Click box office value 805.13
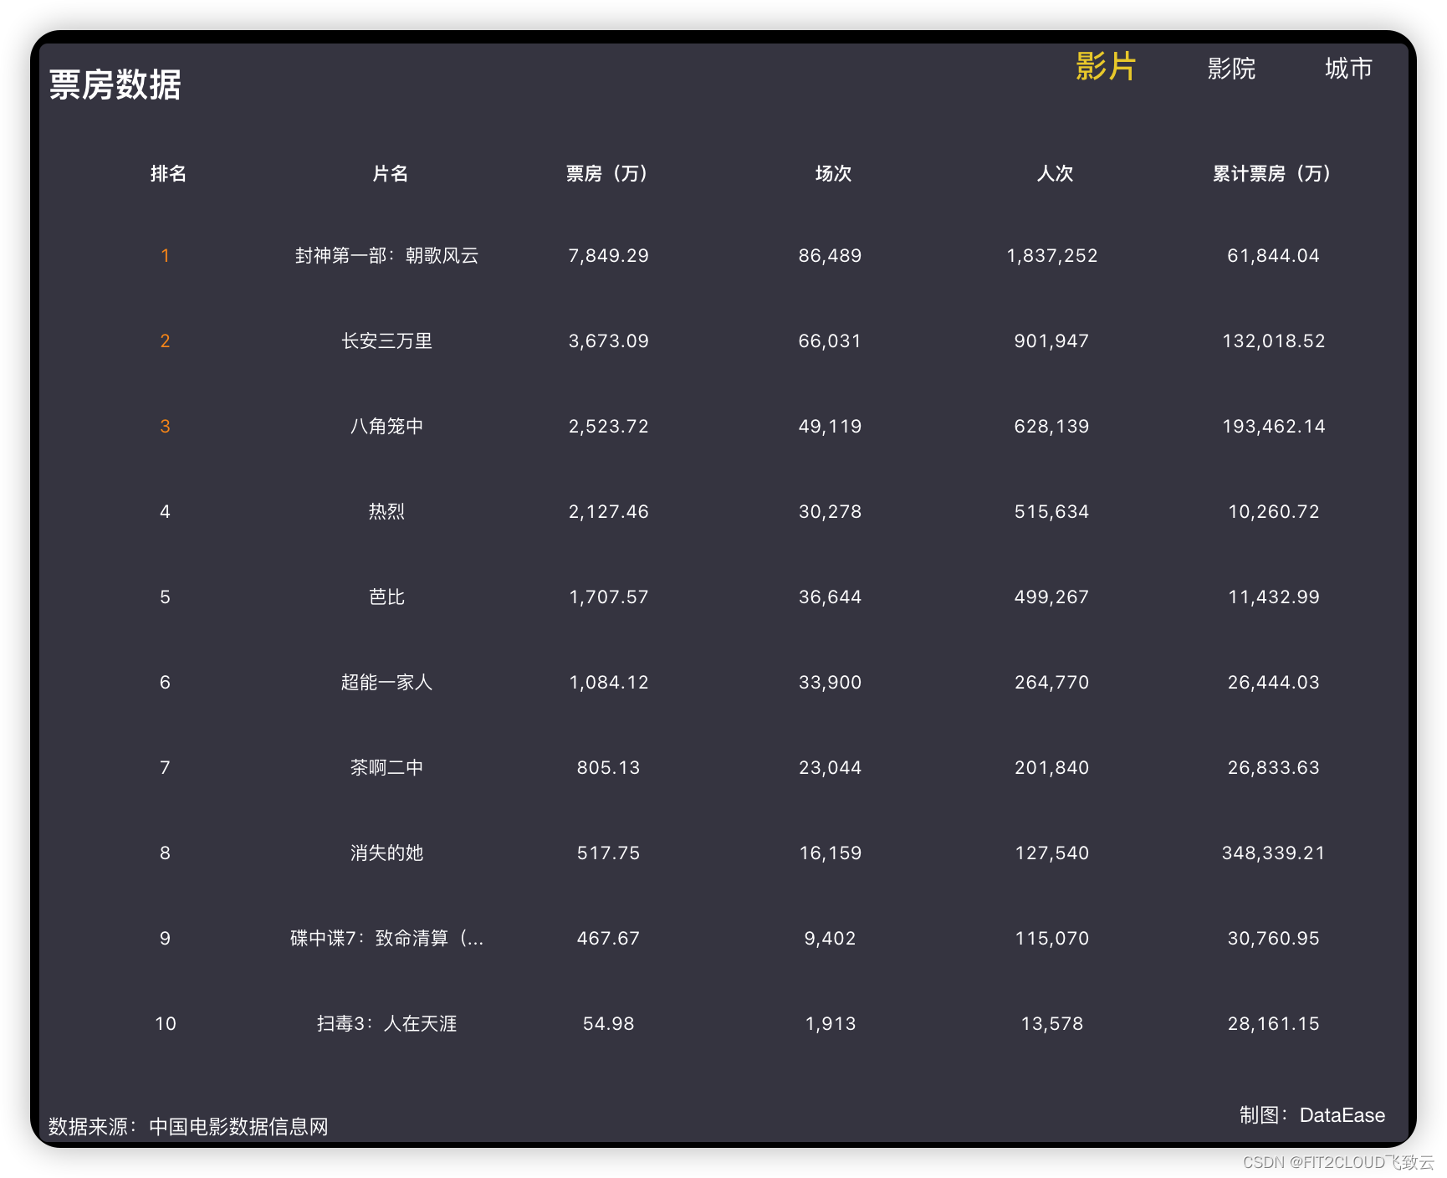This screenshot has width=1447, height=1178. [608, 767]
